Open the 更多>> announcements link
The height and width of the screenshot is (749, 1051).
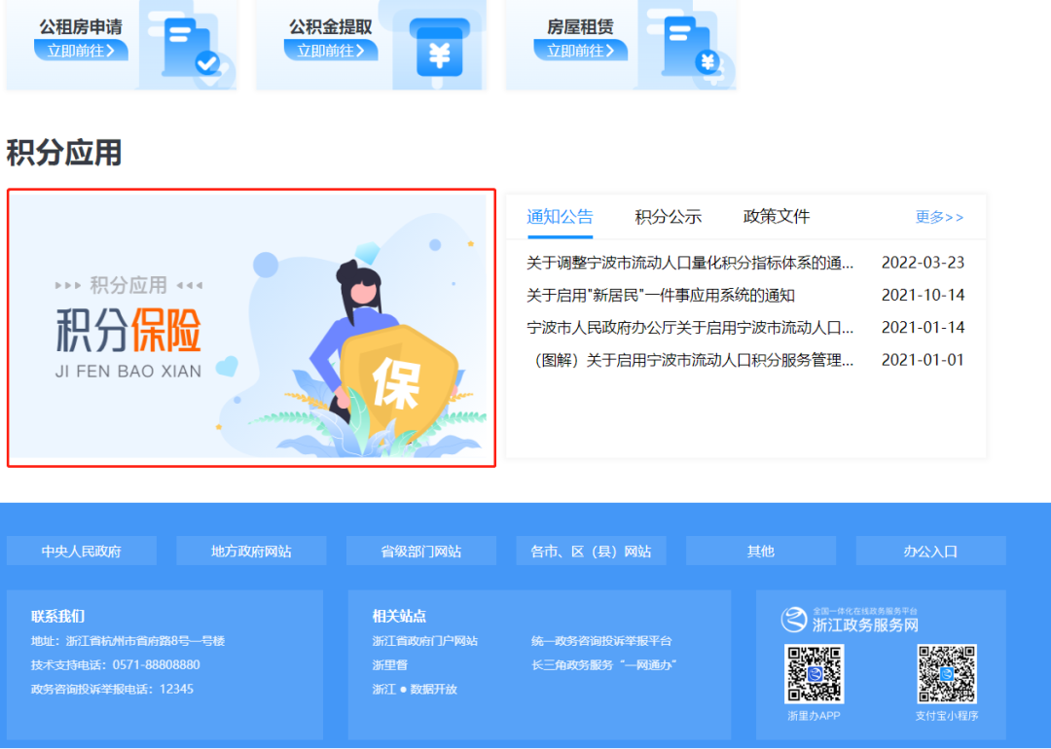(940, 217)
